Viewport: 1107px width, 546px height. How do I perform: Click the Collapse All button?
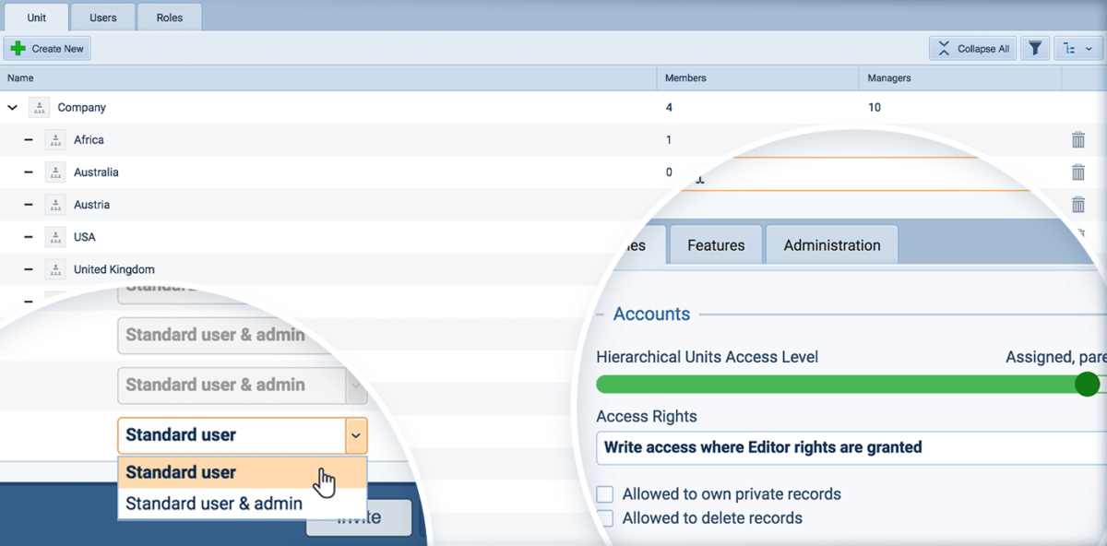click(972, 47)
